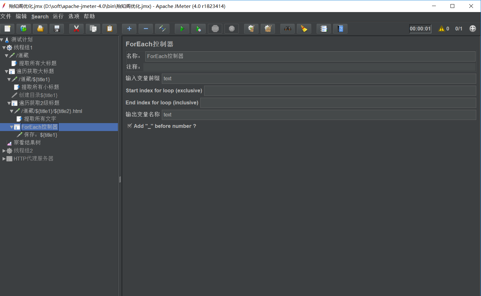The width and height of the screenshot is (481, 296).
Task: Select the 保存：${title1} tree item
Action: [41, 135]
